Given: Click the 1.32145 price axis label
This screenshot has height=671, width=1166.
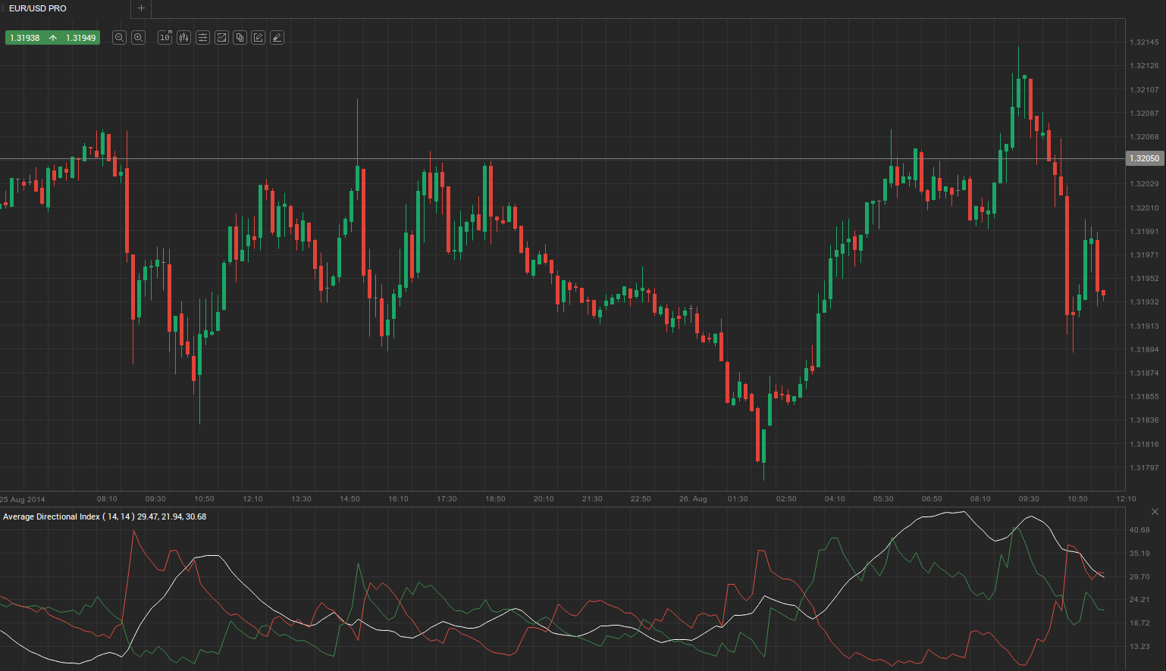Looking at the screenshot, I should 1144,42.
